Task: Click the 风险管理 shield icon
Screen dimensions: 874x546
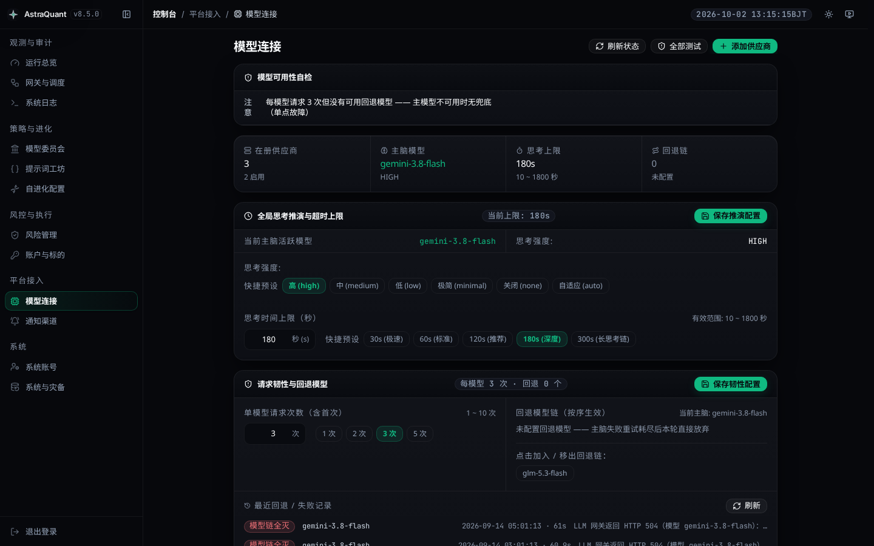Action: (x=15, y=235)
